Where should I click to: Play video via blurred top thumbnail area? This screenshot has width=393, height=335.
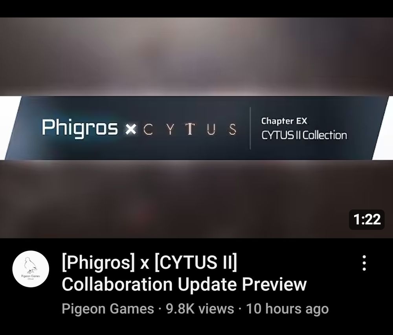point(196,56)
